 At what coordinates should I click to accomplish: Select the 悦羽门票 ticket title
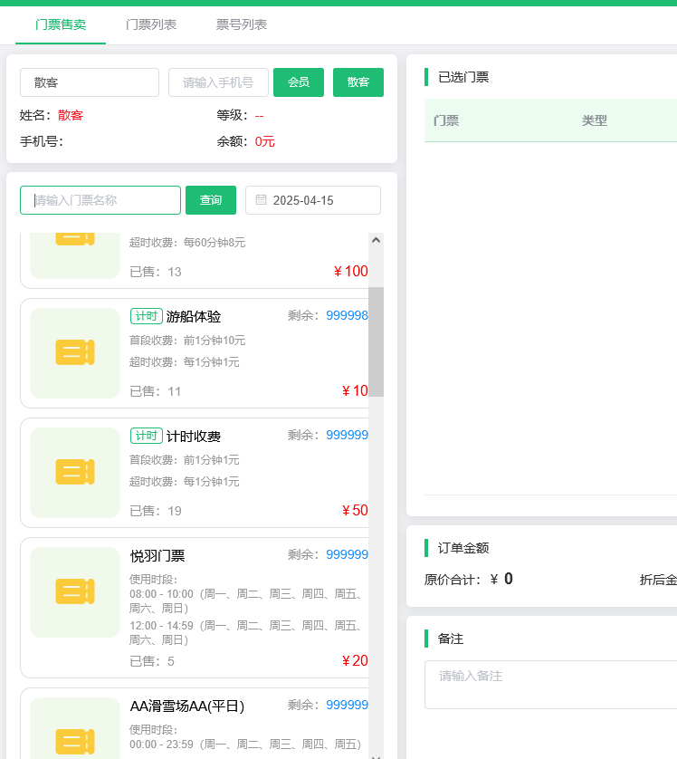tap(157, 556)
